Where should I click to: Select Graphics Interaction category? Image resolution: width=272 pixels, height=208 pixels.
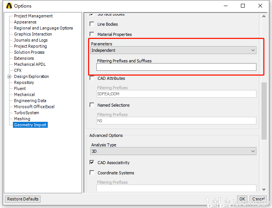[33, 34]
